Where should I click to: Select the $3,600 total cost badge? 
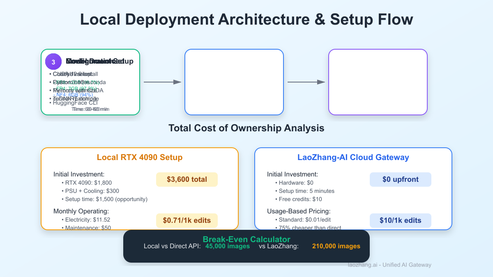click(x=187, y=179)
